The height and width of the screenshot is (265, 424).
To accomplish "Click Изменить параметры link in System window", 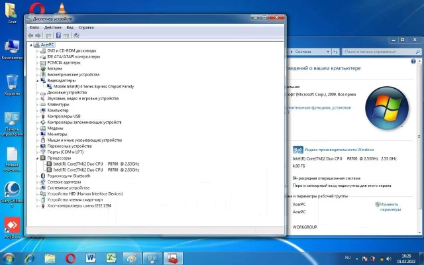I will [390, 207].
